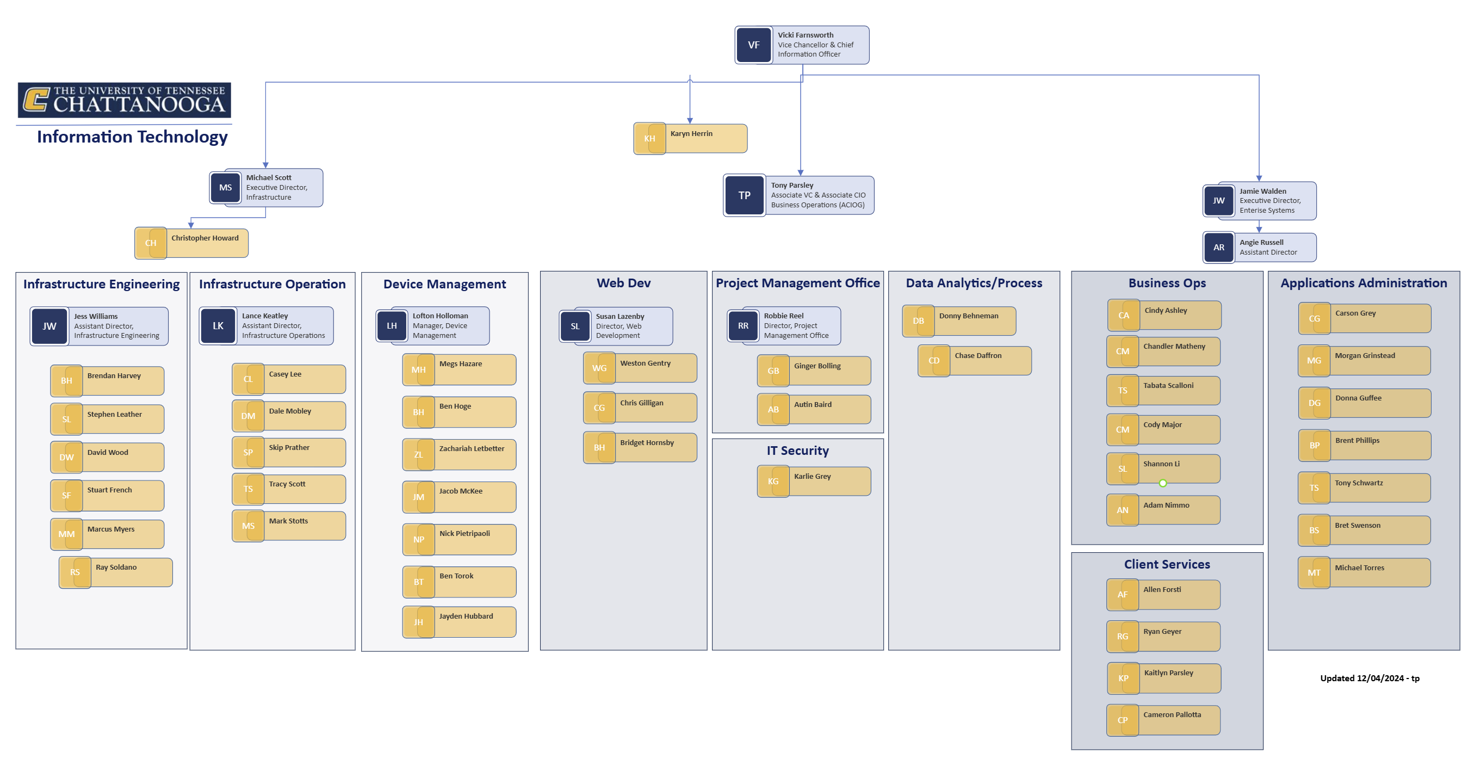The width and height of the screenshot is (1480, 771).
Task: Click the green handle below Shannon Li
Action: tap(1163, 484)
